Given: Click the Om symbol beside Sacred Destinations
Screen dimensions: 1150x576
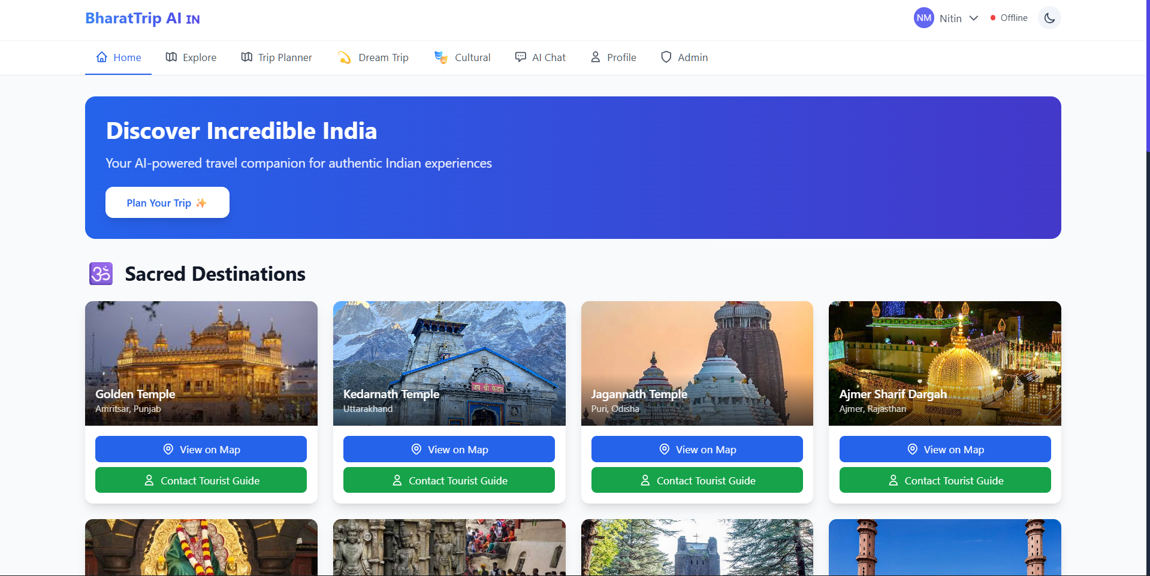Looking at the screenshot, I should 101,274.
